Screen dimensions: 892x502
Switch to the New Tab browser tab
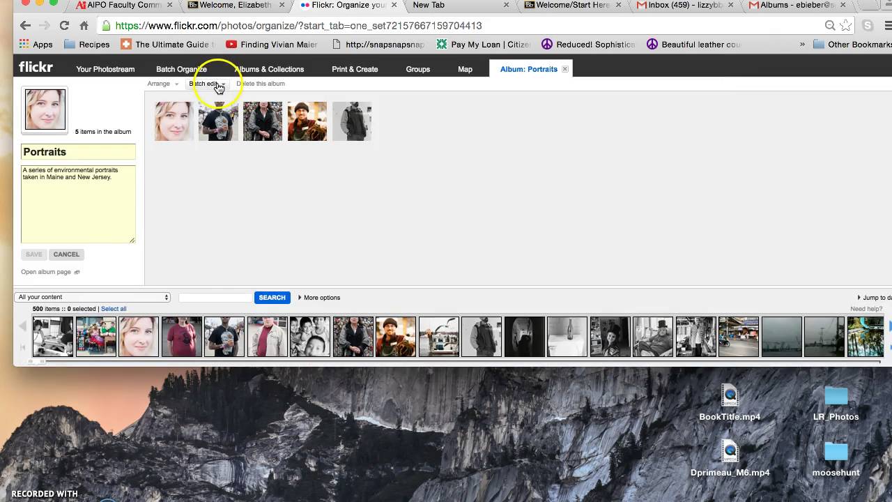pos(429,5)
